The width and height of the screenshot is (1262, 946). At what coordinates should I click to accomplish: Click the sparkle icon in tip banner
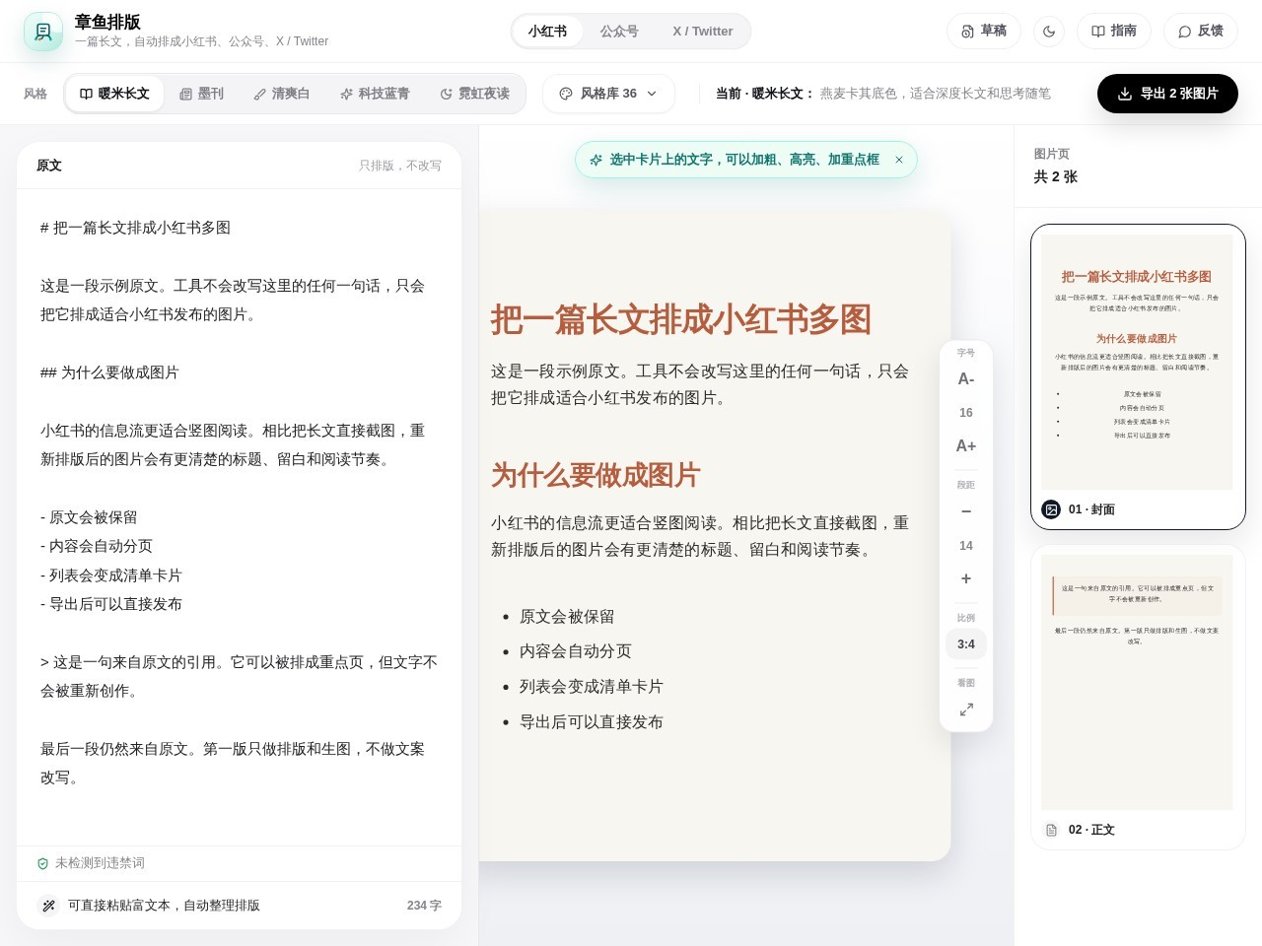pyautogui.click(x=596, y=160)
